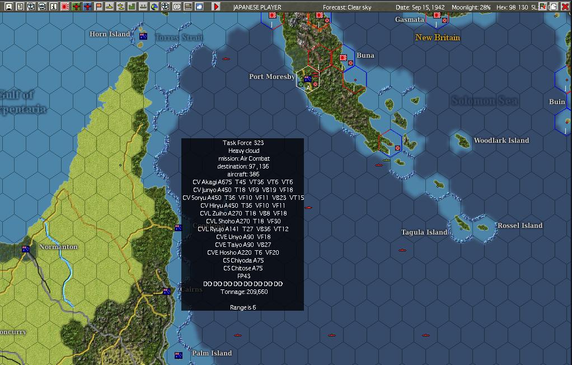Click red ship marker touching tooltip's right edge
The image size is (572, 365).
308,207
